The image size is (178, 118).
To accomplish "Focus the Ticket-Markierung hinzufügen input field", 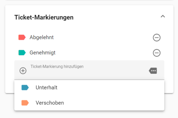I will coord(89,70).
